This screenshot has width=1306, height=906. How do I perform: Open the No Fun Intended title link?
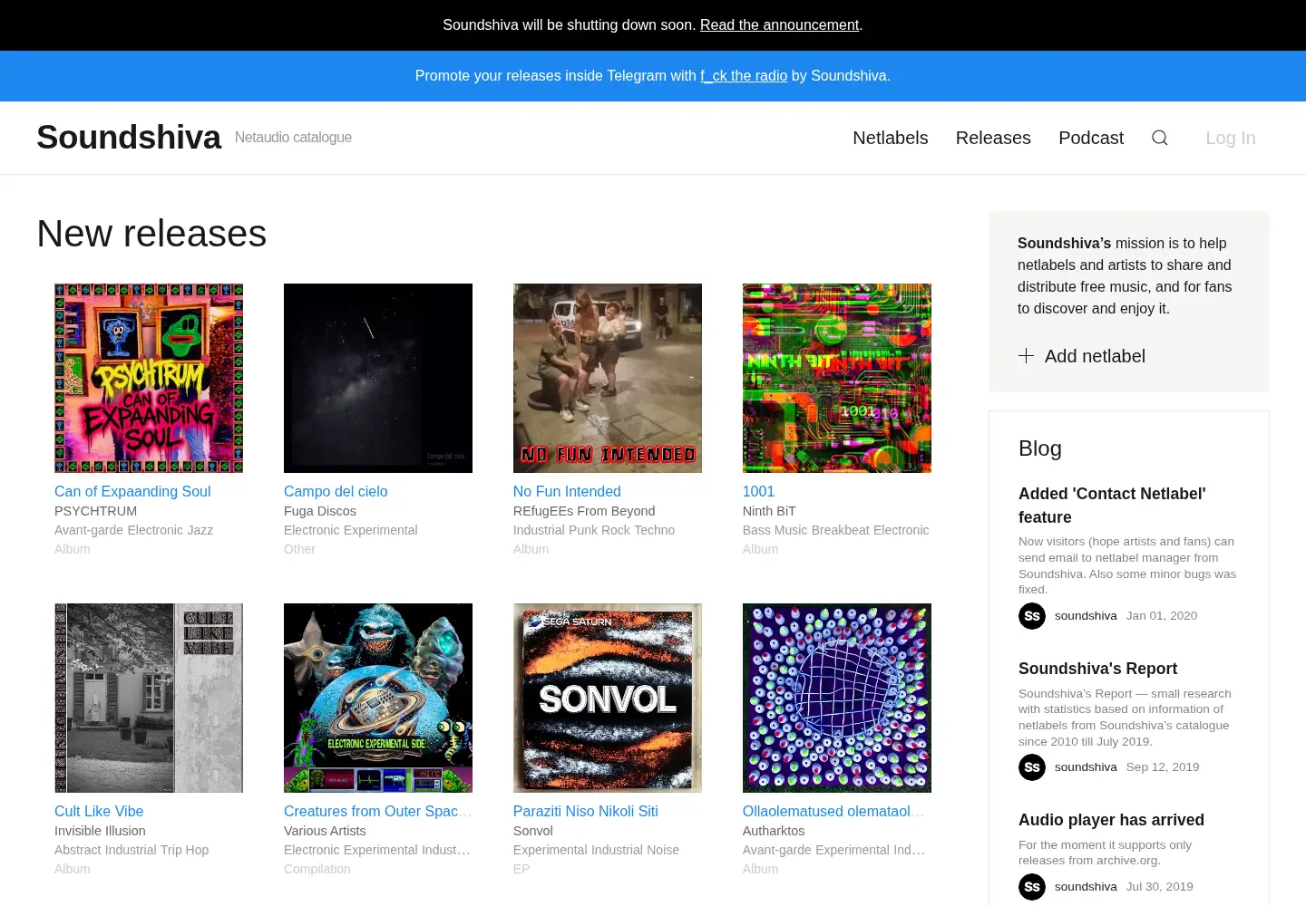(567, 491)
